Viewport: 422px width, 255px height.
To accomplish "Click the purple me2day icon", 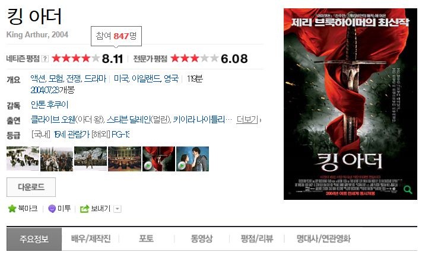I will coord(52,209).
